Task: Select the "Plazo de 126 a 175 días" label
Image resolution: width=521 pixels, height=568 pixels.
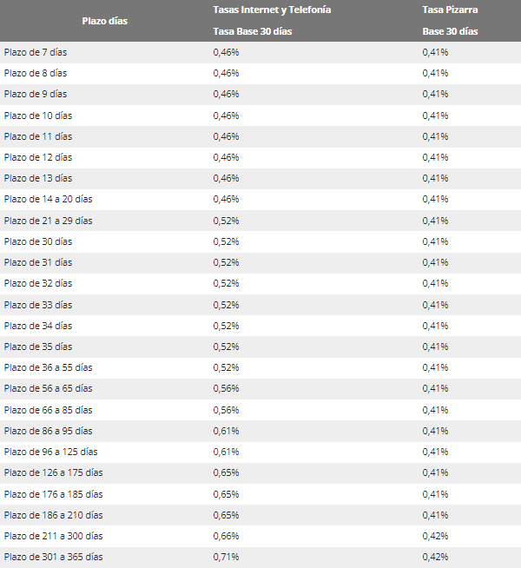Action: click(53, 472)
